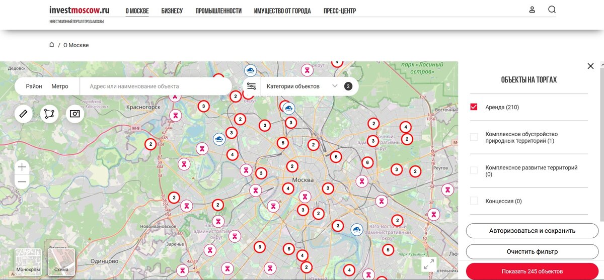This screenshot has width=604, height=280.
Task: Click blue marker beside the filter icon
Action: pyautogui.click(x=250, y=70)
